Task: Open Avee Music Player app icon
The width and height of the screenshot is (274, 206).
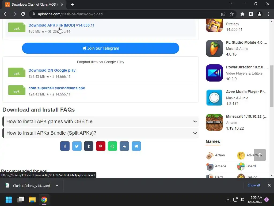Action: click(214, 98)
